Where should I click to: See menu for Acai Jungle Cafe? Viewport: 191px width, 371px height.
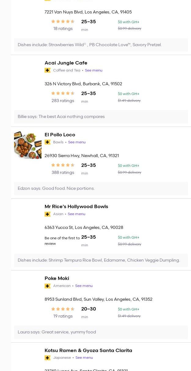(94, 70)
